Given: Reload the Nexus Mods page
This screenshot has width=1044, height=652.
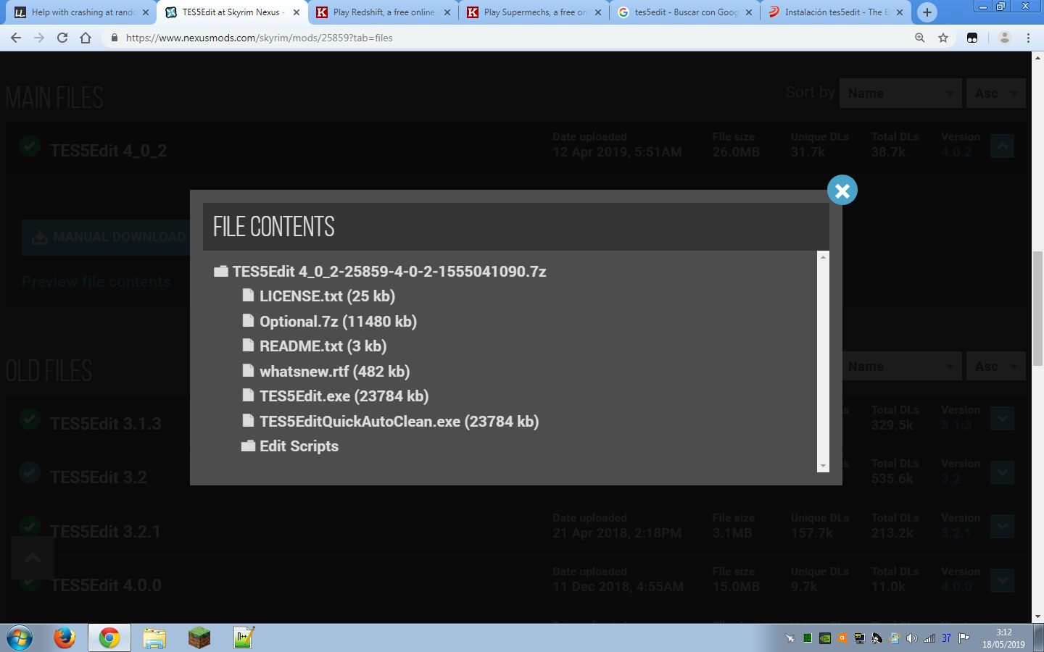Looking at the screenshot, I should tap(62, 38).
